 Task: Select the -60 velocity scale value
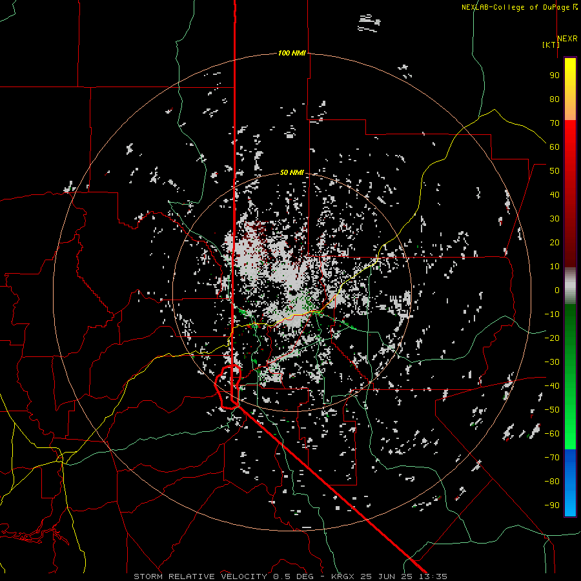click(x=552, y=434)
